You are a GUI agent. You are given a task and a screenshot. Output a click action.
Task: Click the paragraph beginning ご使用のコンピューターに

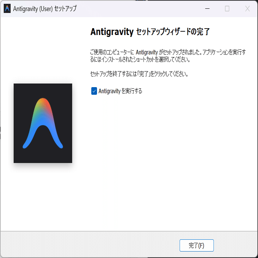[x=168, y=56]
